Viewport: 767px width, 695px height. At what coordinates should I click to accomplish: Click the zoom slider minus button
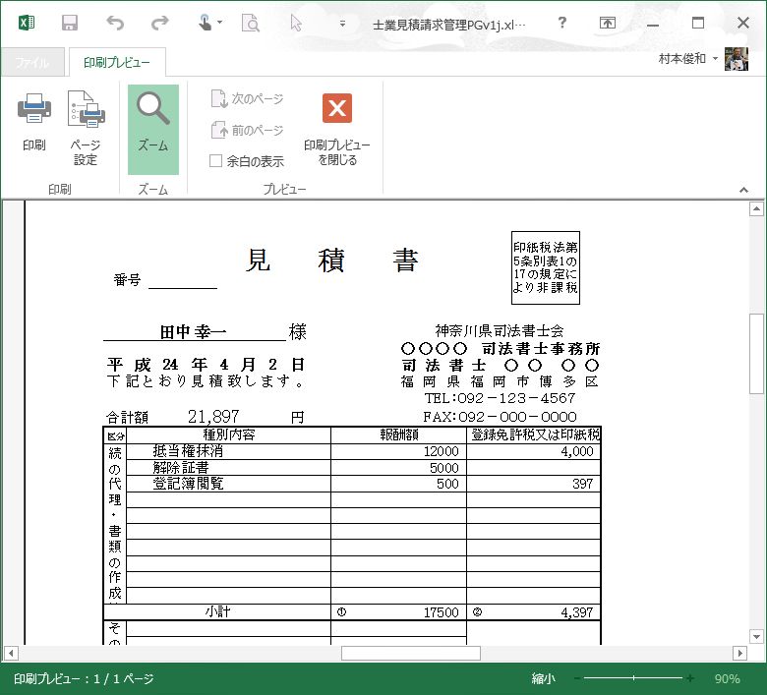pyautogui.click(x=577, y=678)
